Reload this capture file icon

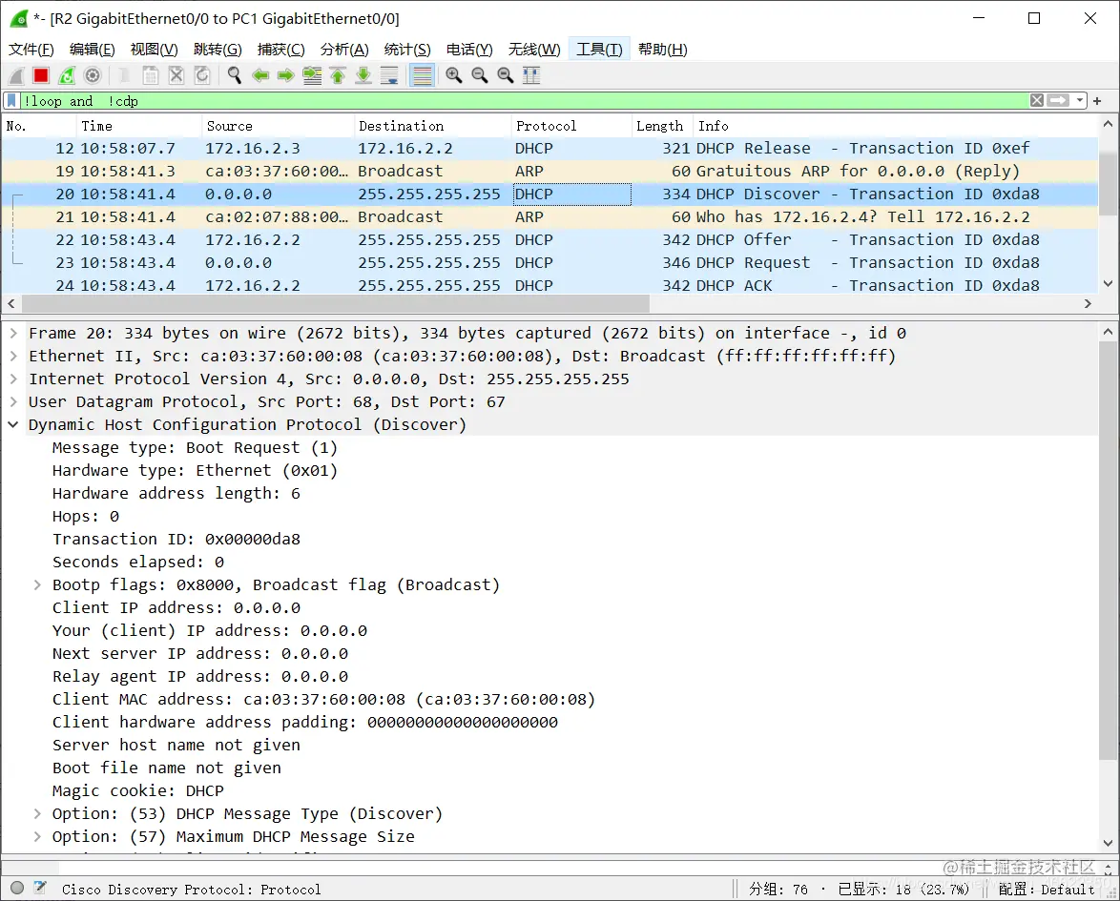[x=202, y=75]
